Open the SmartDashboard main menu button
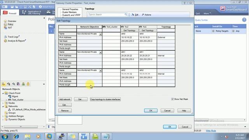 coord(5,7)
